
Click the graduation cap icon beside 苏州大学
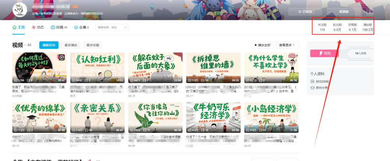point(312,88)
